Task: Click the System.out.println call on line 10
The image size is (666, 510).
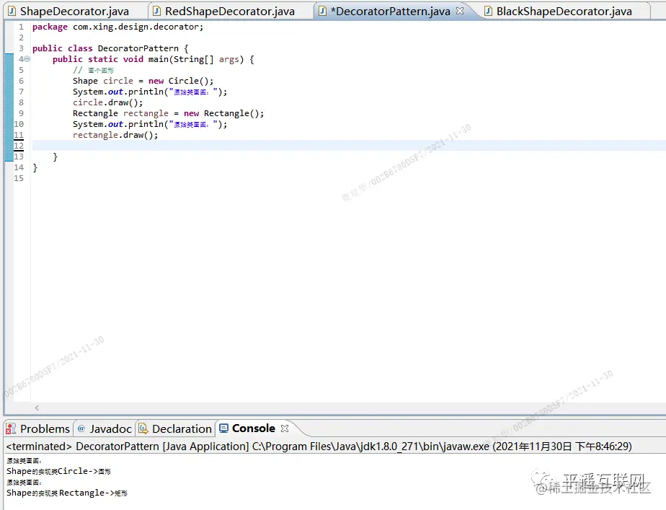Action: tap(150, 124)
